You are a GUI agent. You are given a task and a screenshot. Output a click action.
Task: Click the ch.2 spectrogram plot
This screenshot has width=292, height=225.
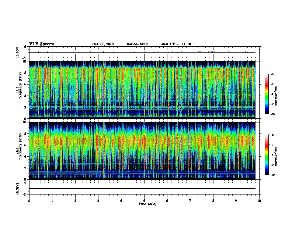tap(142, 151)
